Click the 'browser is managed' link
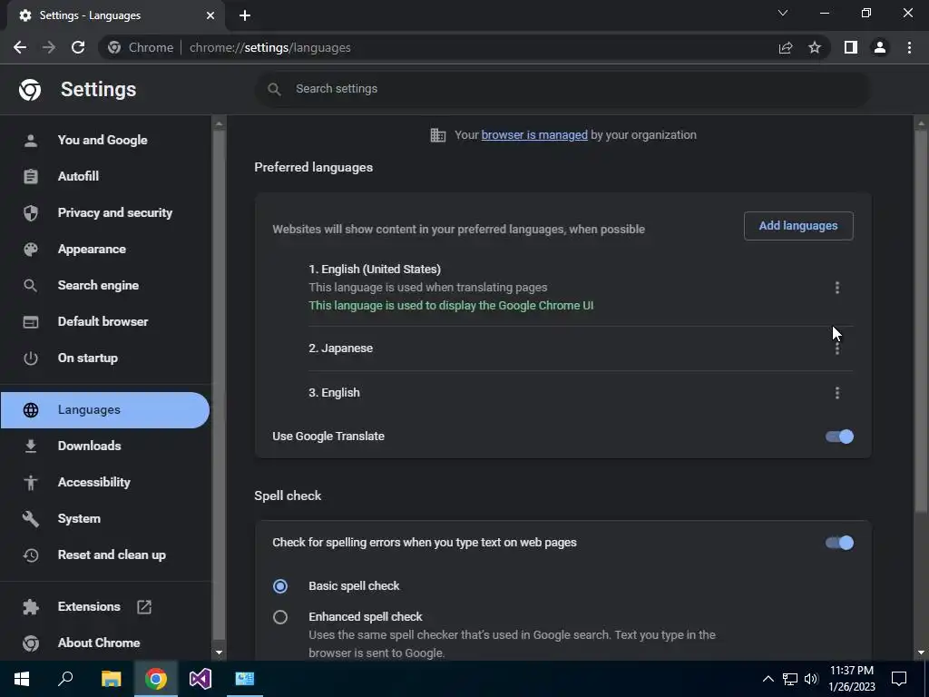The image size is (929, 697). (x=533, y=135)
